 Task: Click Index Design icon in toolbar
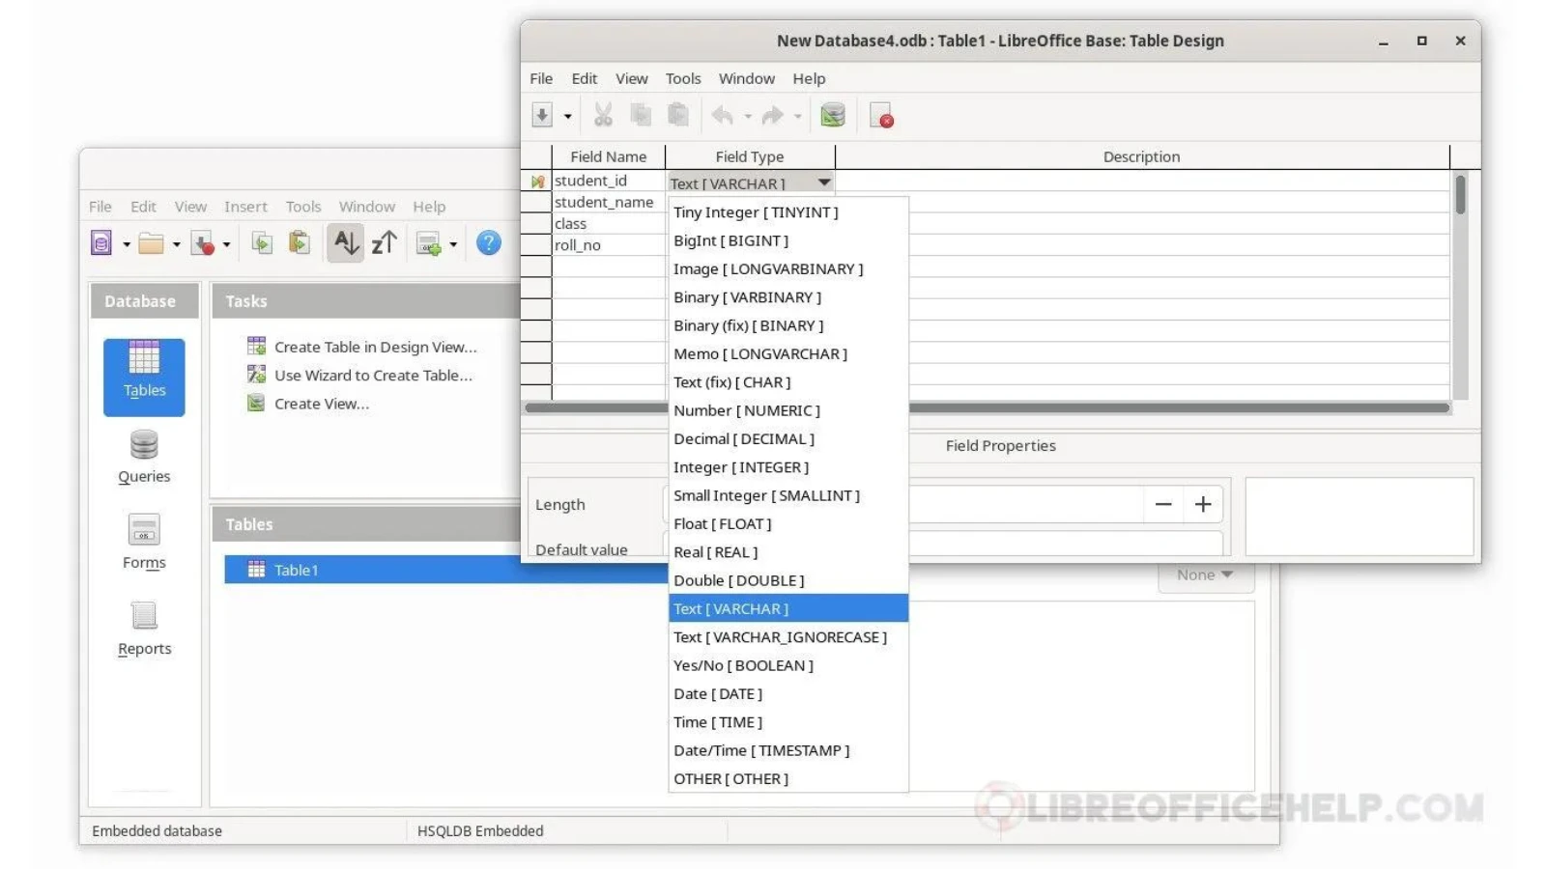pyautogui.click(x=833, y=116)
